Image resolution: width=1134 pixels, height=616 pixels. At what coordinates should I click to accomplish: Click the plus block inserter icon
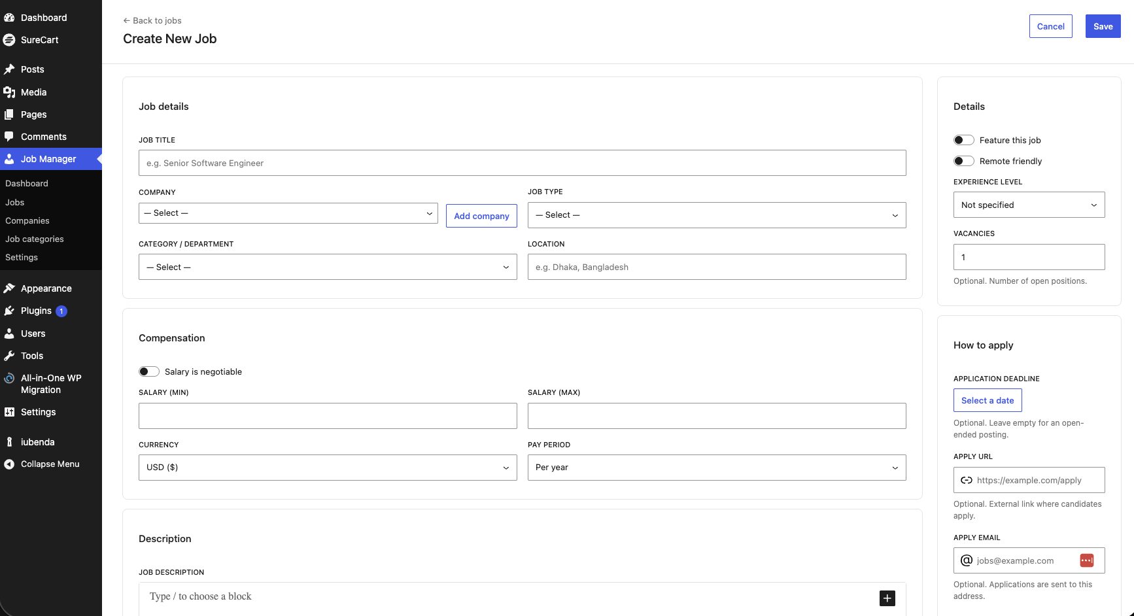pyautogui.click(x=887, y=598)
